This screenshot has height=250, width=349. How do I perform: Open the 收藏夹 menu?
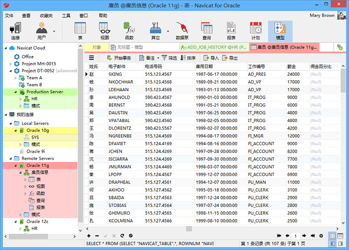click(x=46, y=15)
